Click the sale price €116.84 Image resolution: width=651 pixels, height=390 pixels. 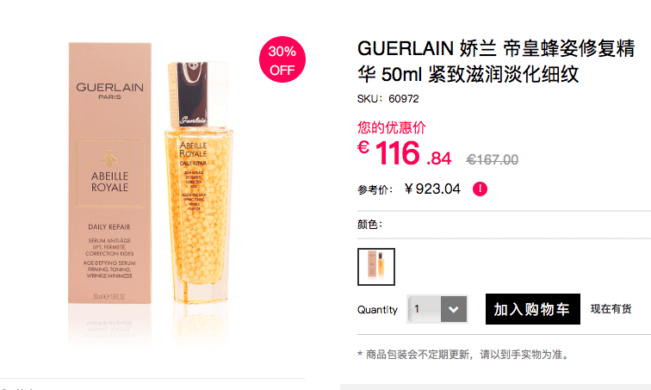pyautogui.click(x=405, y=153)
